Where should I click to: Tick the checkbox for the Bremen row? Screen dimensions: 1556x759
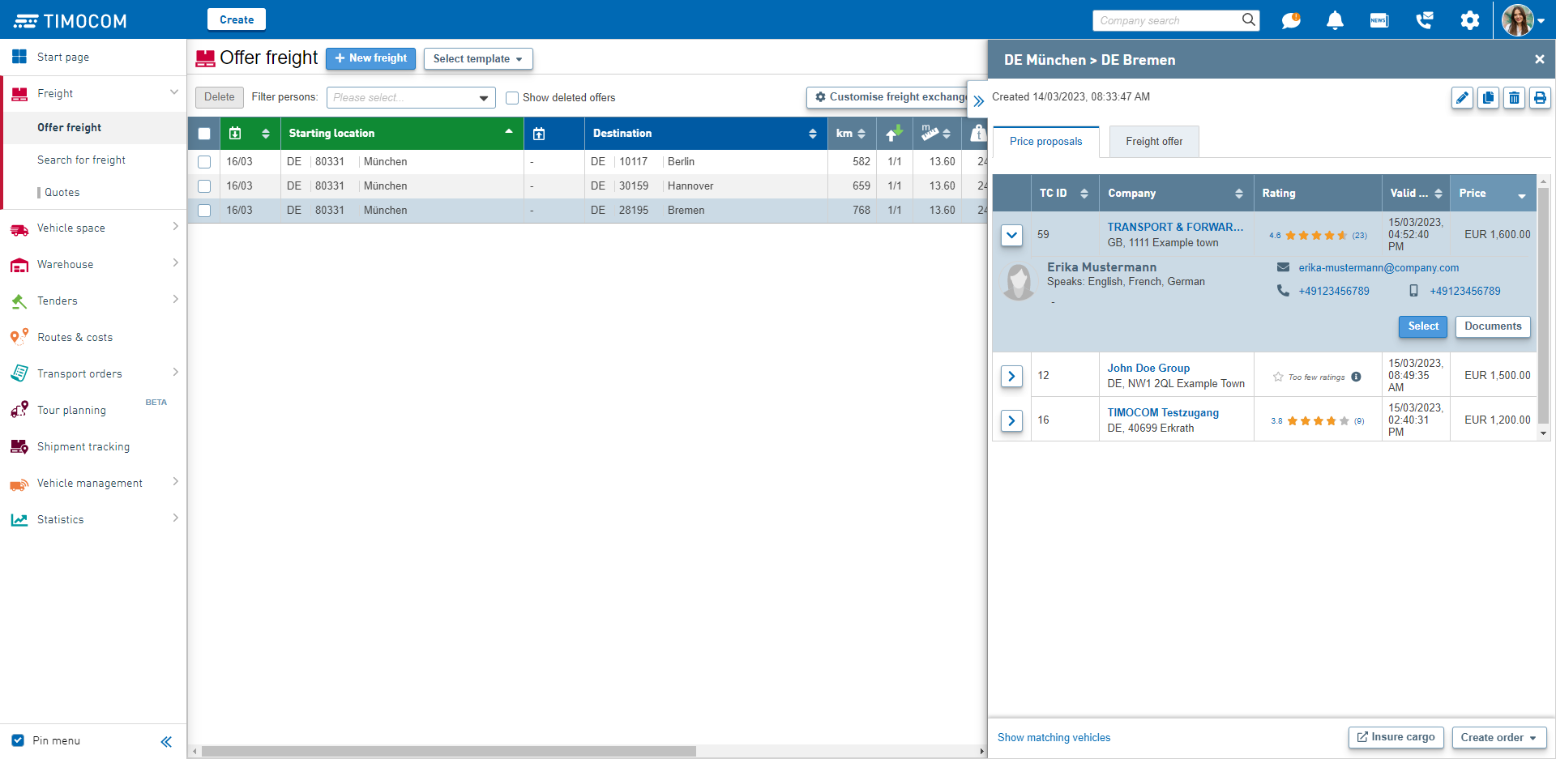point(204,210)
